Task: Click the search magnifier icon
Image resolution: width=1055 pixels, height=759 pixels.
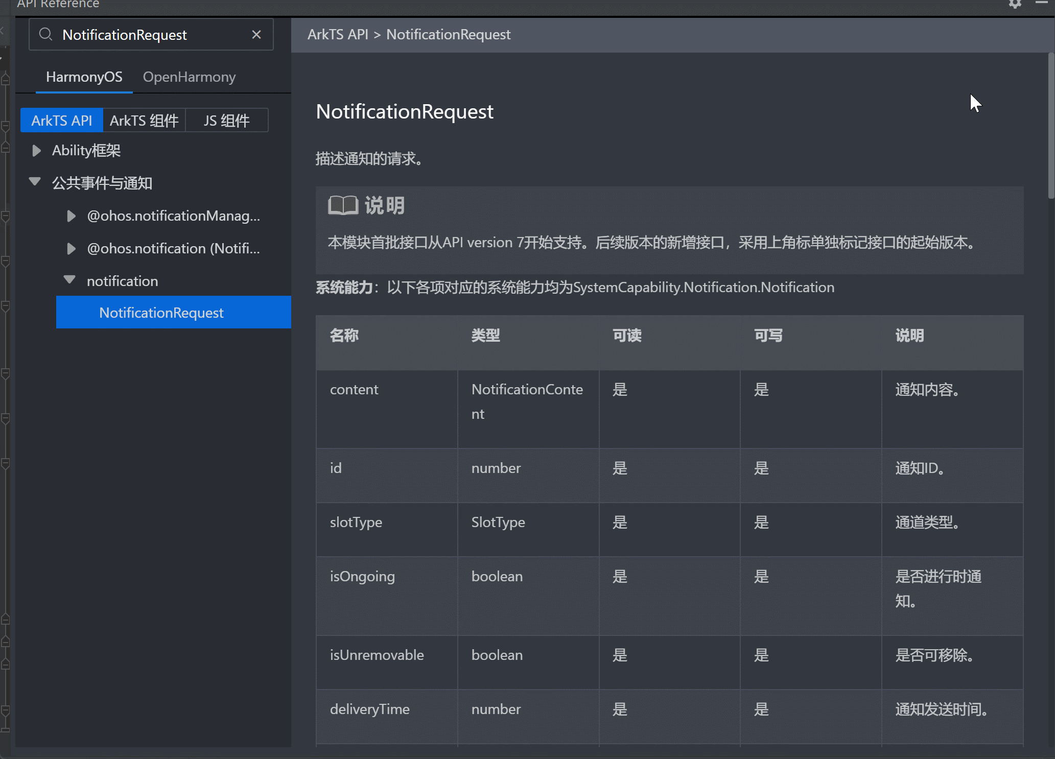Action: point(46,34)
